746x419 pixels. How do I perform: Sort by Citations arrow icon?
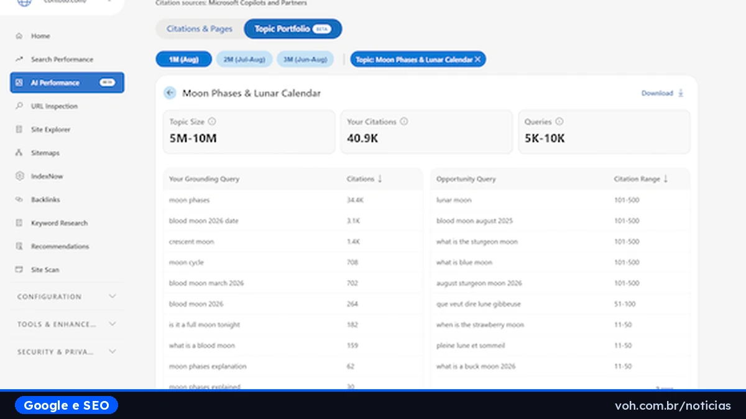[x=380, y=179]
